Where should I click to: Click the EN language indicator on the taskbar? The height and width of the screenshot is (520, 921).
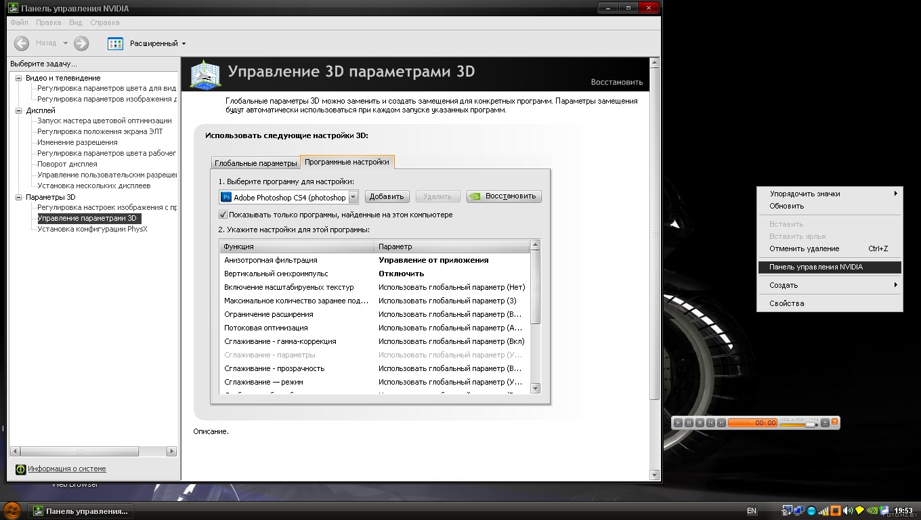pyautogui.click(x=752, y=511)
